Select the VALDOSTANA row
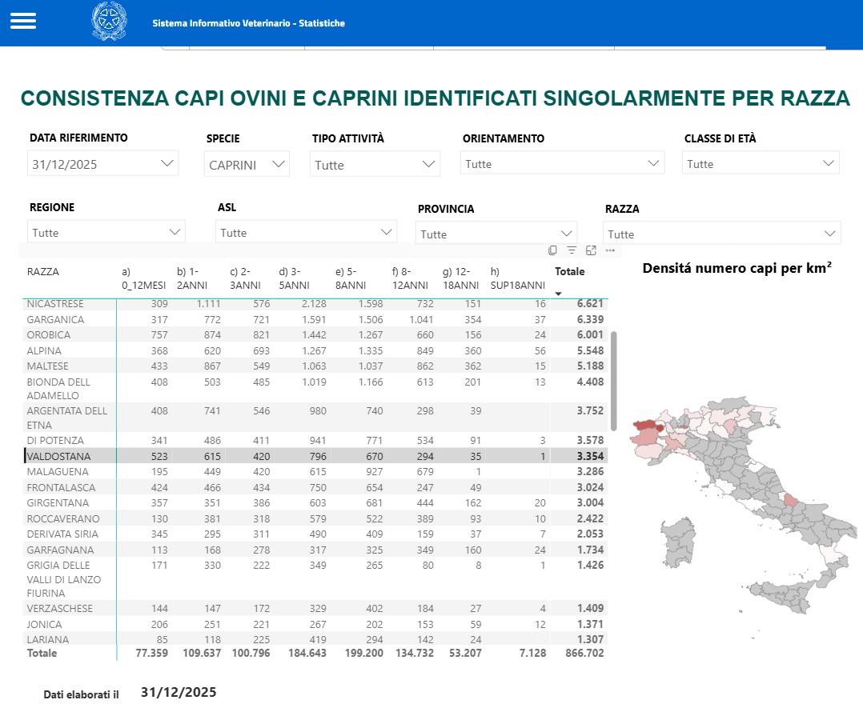 tap(315, 456)
